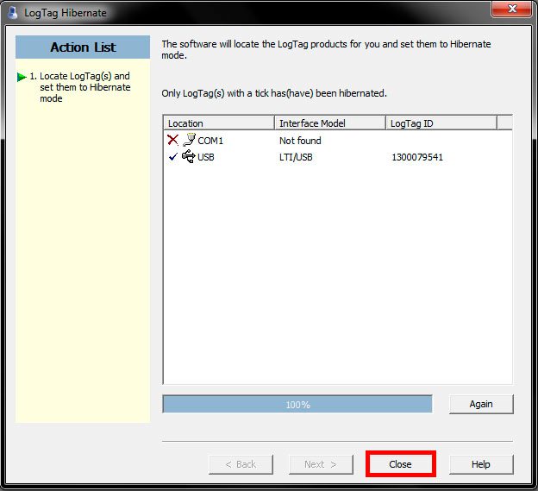Viewport: 538px width, 491px height.
Task: Click LogTag ID 1300079541
Action: [x=417, y=158]
